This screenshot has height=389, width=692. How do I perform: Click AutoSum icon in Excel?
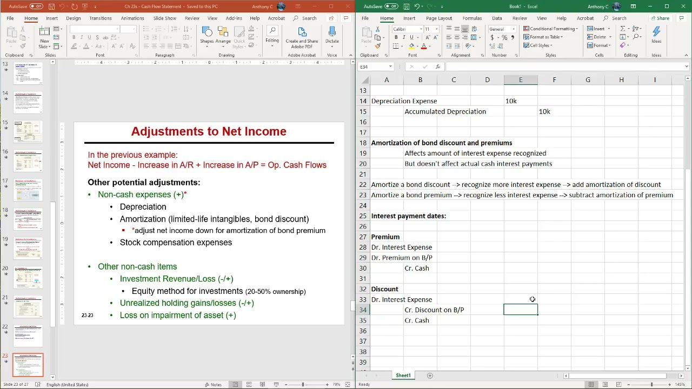point(623,29)
